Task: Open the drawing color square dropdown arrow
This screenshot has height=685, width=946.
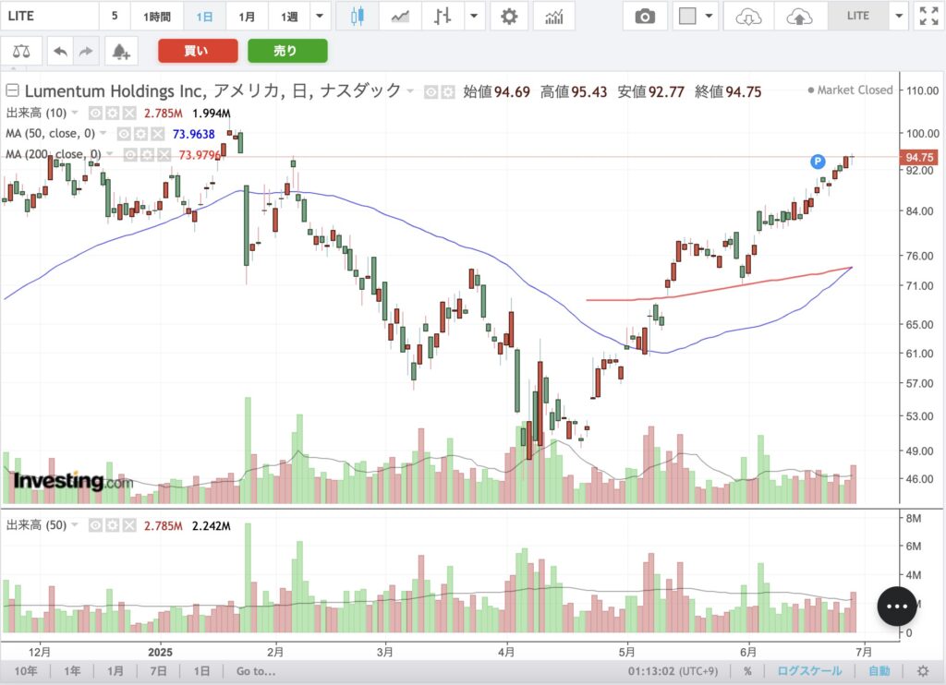Action: click(x=709, y=17)
